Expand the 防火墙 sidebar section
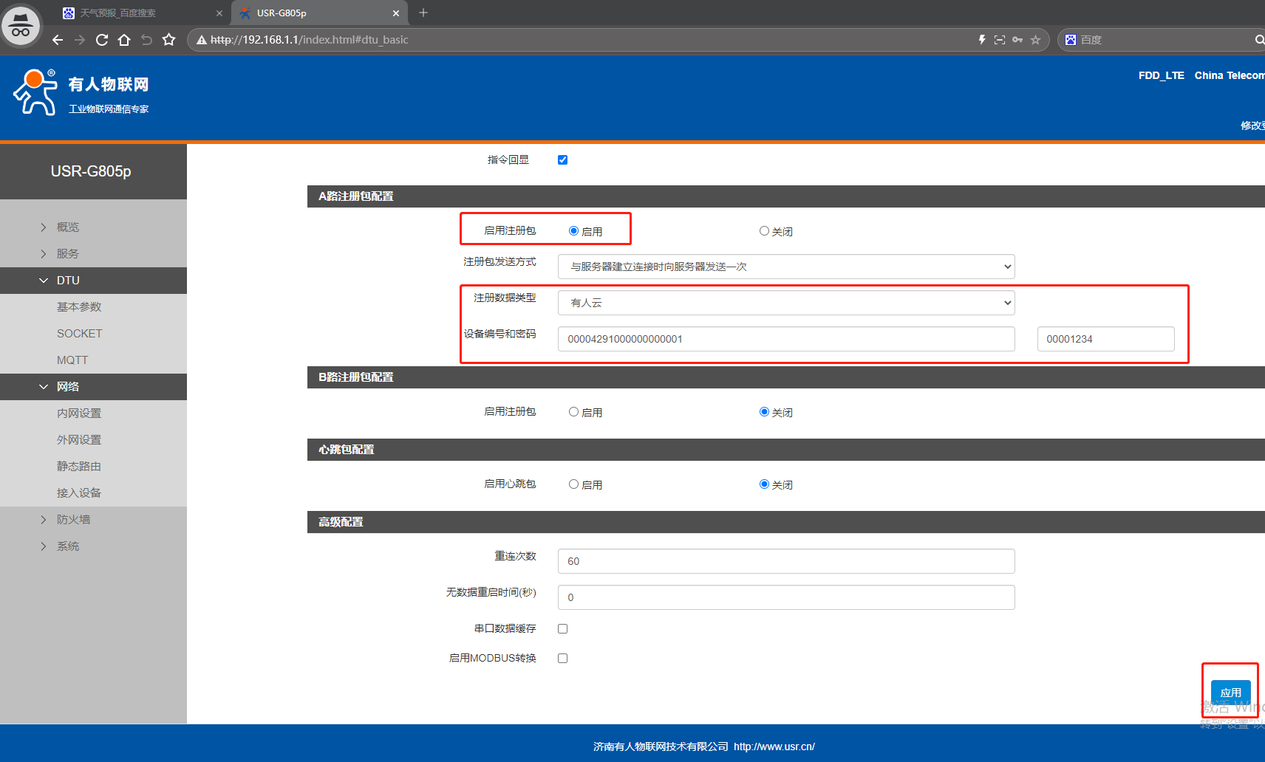This screenshot has height=762, width=1265. point(73,520)
